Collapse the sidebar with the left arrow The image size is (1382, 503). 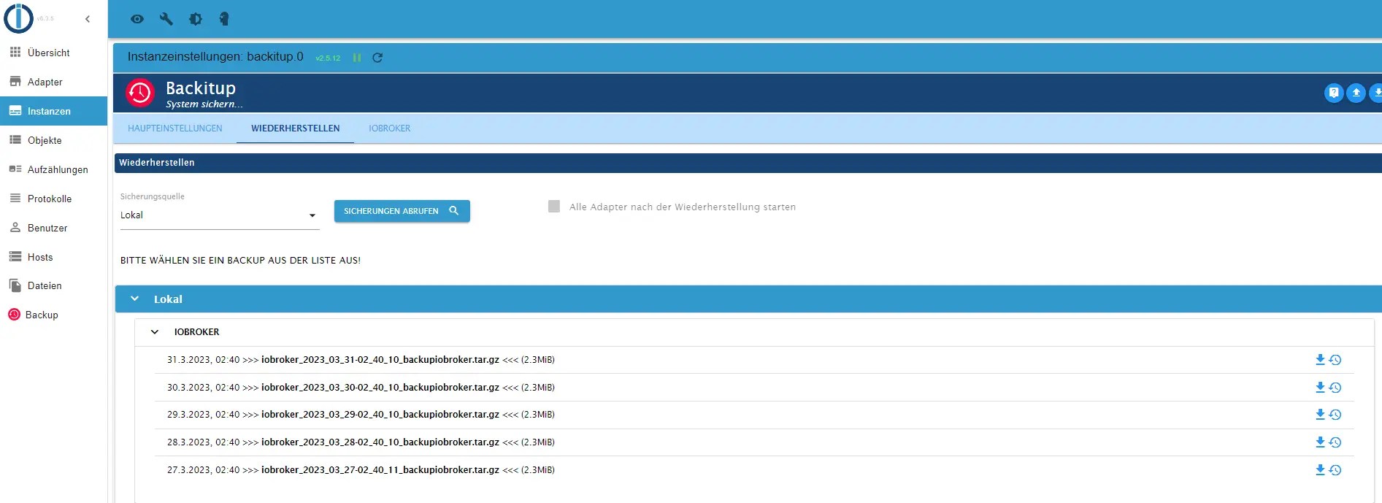(x=88, y=19)
